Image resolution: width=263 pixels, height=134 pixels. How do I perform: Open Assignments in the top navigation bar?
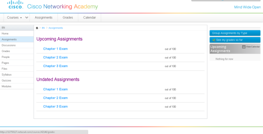pos(43,18)
